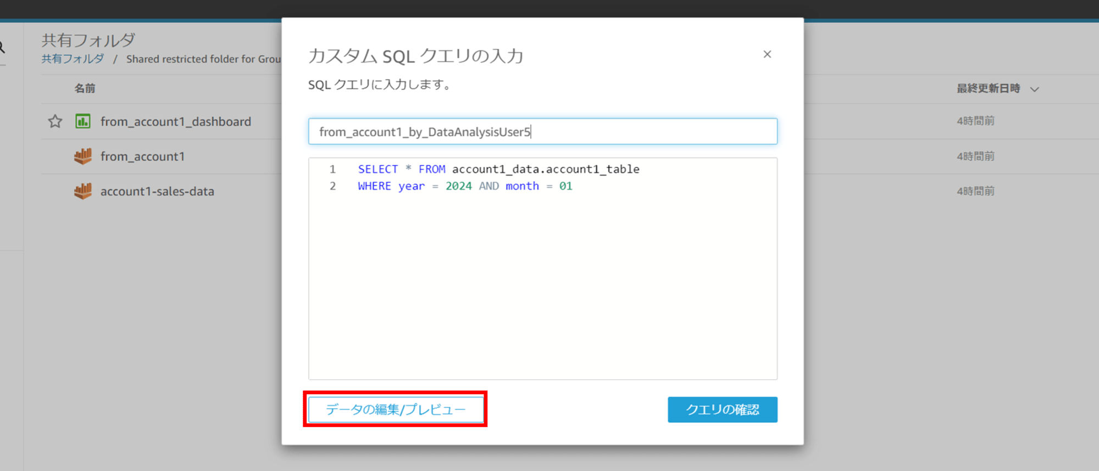
Task: Open the from_account1 dataset
Action: (142, 156)
